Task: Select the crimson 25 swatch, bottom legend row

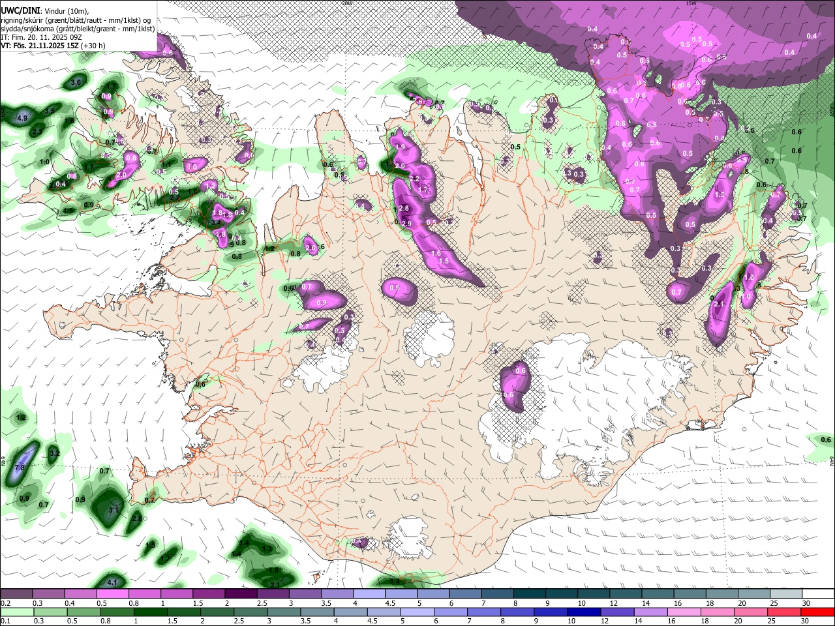Action: [785, 612]
